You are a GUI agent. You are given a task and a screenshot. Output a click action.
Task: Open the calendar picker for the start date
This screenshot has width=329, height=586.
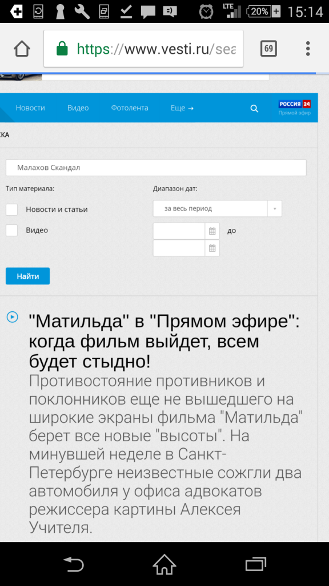(212, 231)
